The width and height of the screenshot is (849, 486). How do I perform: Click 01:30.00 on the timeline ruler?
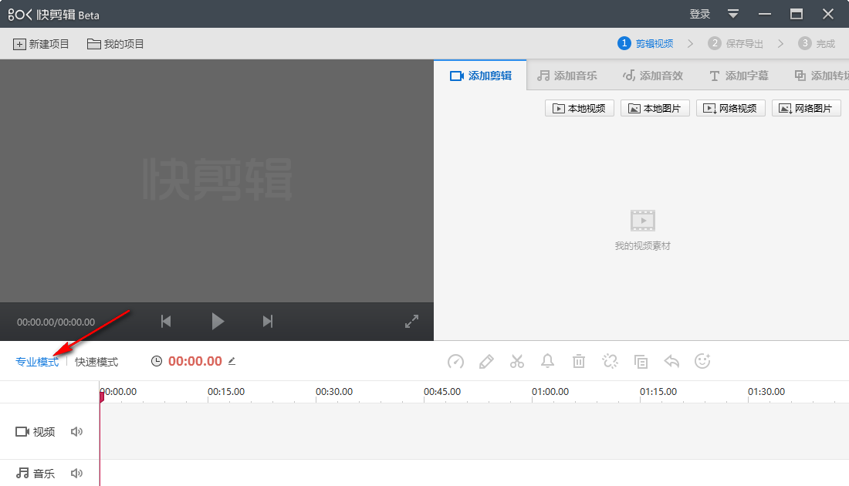pyautogui.click(x=766, y=391)
